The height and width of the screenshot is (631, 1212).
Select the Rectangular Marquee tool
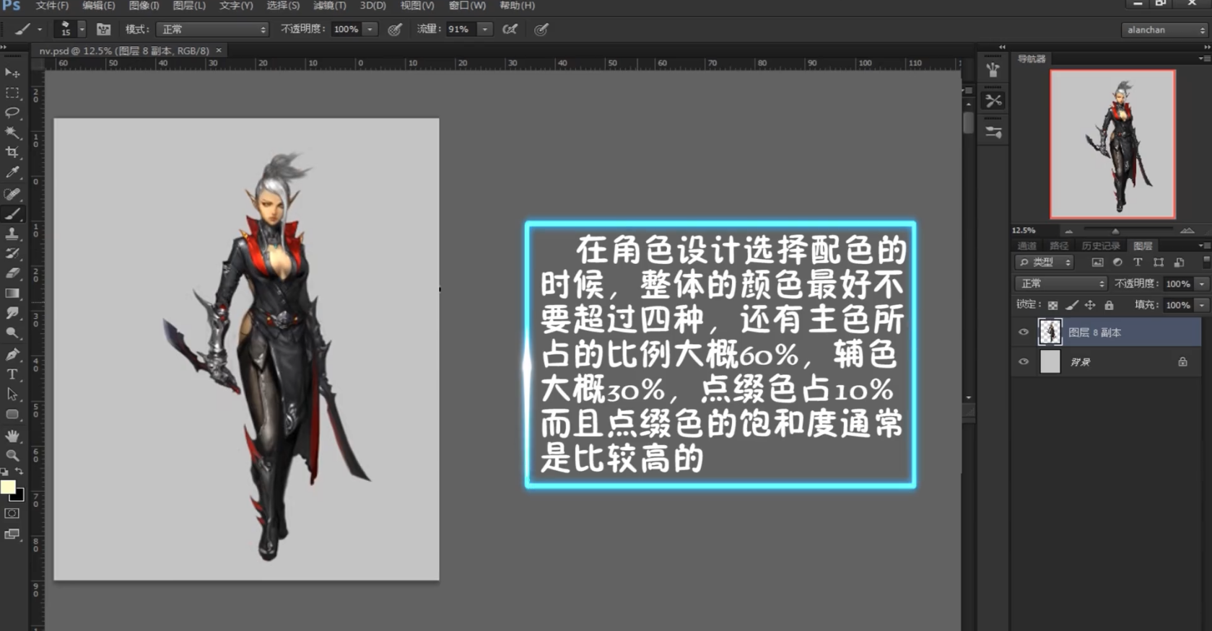[12, 93]
